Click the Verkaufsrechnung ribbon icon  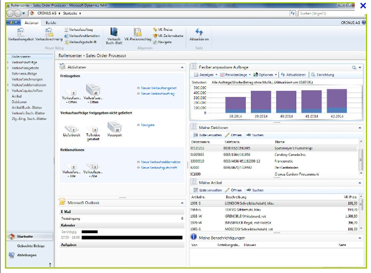click(x=49, y=35)
